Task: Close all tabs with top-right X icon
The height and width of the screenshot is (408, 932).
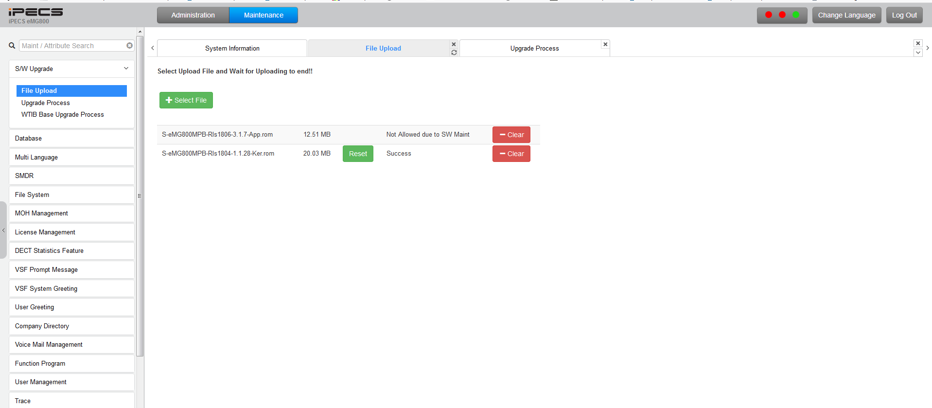Action: coord(918,43)
